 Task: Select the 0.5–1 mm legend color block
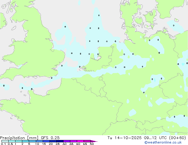pos(12,141)
